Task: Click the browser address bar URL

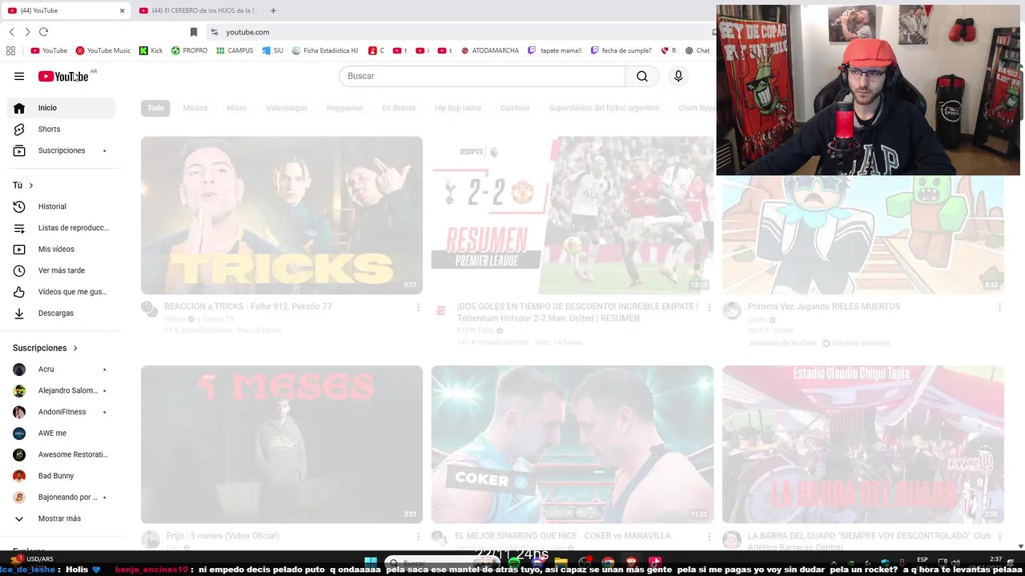Action: 247,32
